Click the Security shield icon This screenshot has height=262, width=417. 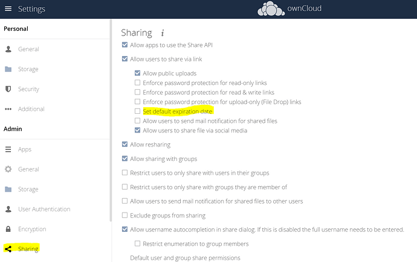click(x=8, y=89)
